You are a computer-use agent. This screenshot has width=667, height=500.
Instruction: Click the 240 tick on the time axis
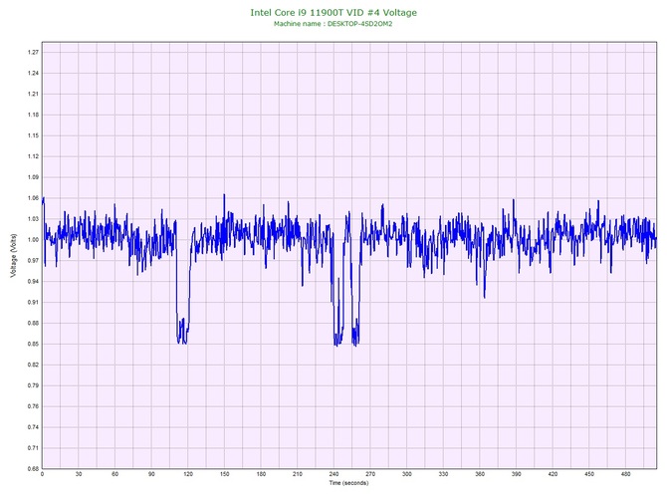[x=333, y=474]
